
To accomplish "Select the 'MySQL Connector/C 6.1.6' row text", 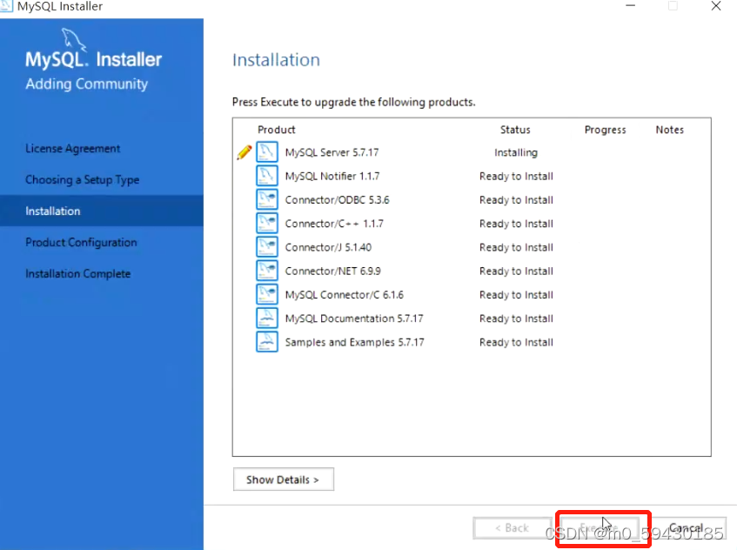I will pos(344,295).
